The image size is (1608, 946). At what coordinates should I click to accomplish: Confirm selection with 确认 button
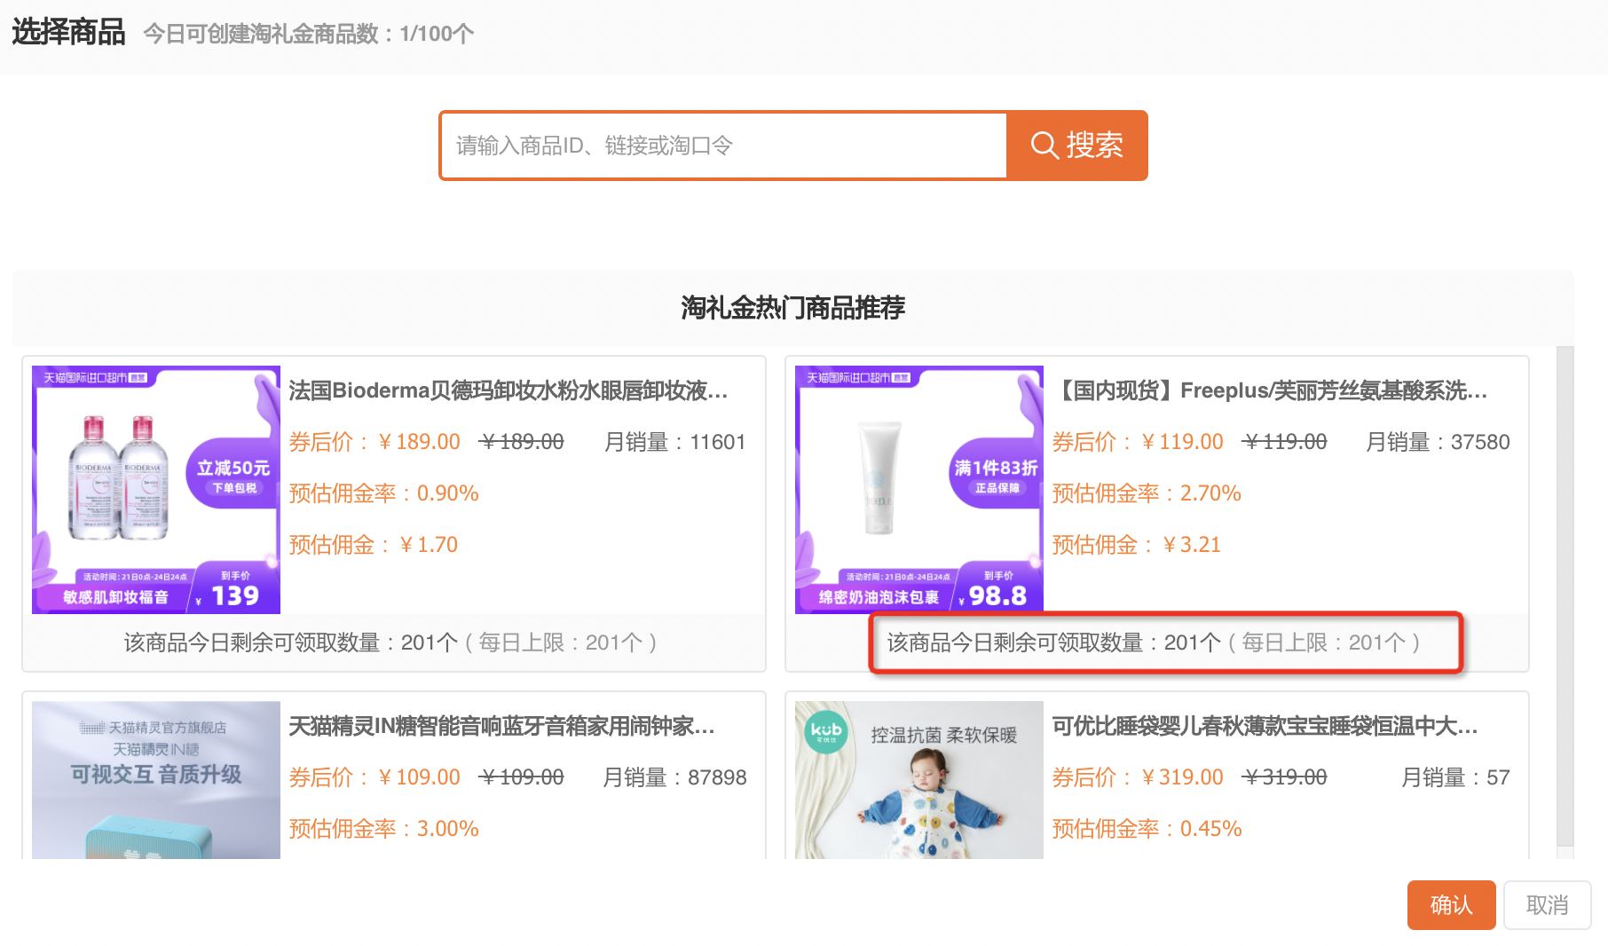(x=1451, y=905)
